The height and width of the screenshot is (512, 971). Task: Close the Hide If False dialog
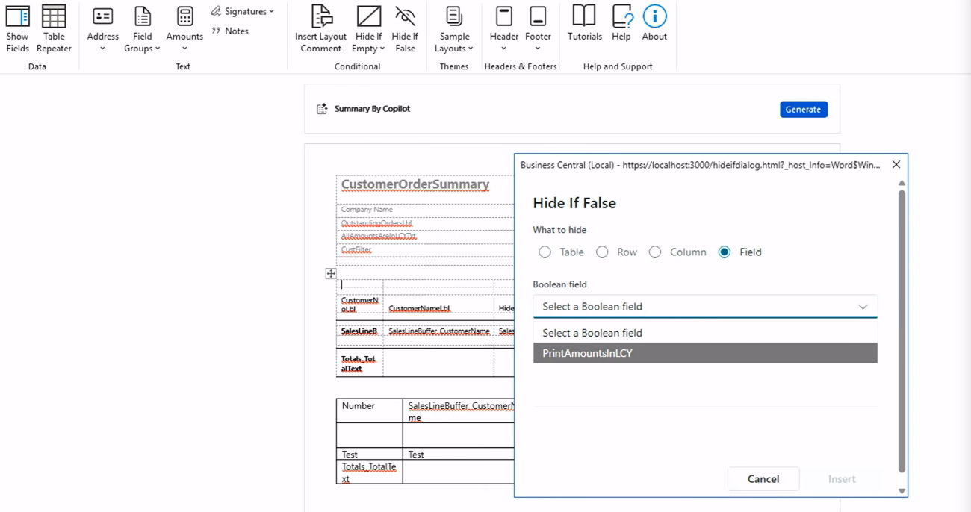point(896,164)
